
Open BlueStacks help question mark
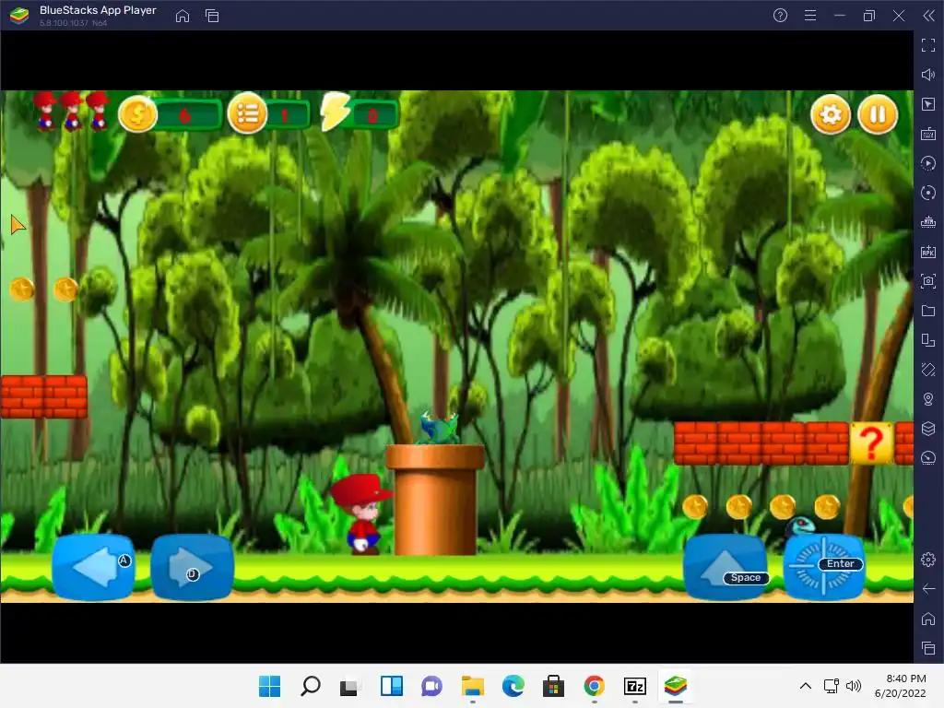click(780, 16)
